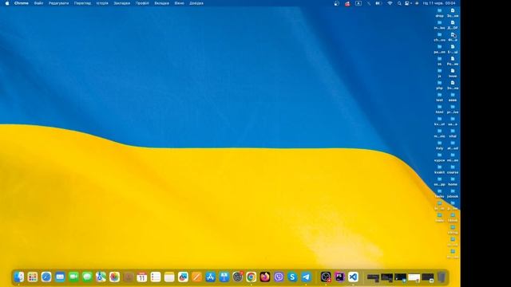The image size is (511, 287).
Task: Open the Apple menu
Action: tap(7, 3)
